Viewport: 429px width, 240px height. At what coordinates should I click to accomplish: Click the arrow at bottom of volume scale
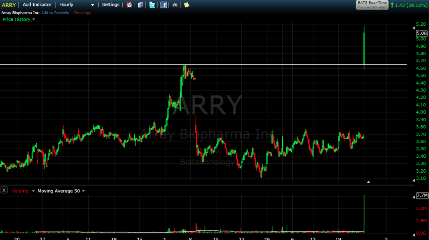pos(413,235)
